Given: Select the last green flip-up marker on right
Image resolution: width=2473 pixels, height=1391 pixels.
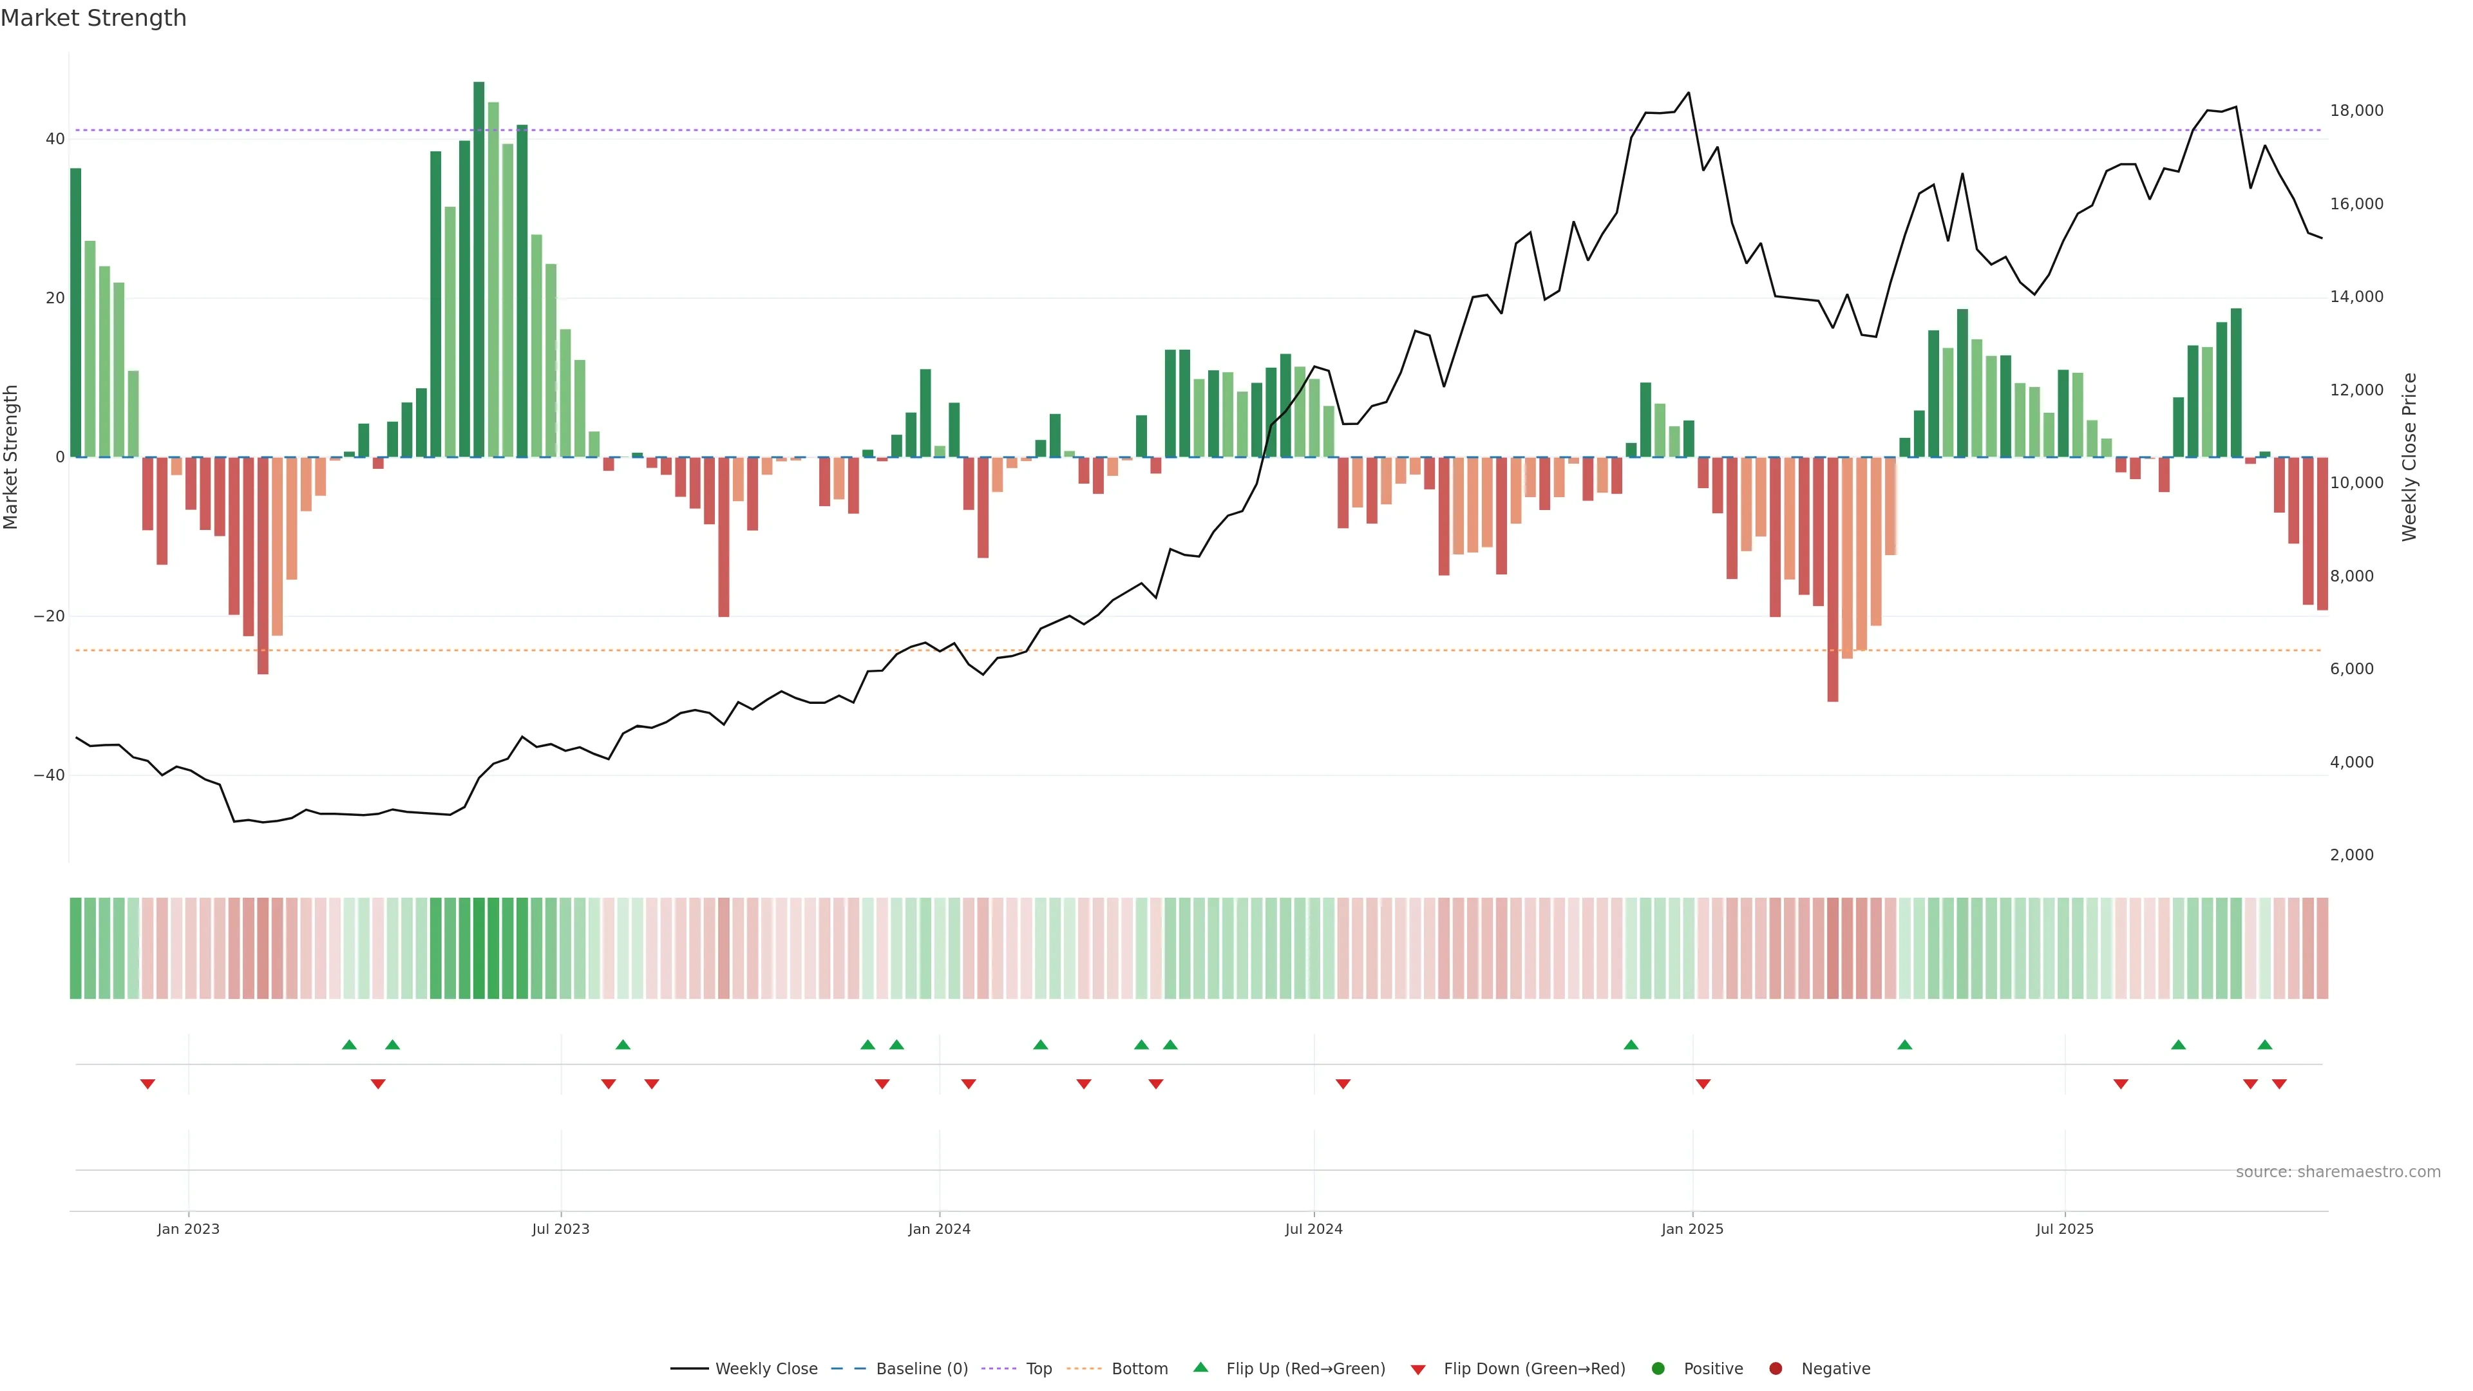Looking at the screenshot, I should tap(2265, 1045).
